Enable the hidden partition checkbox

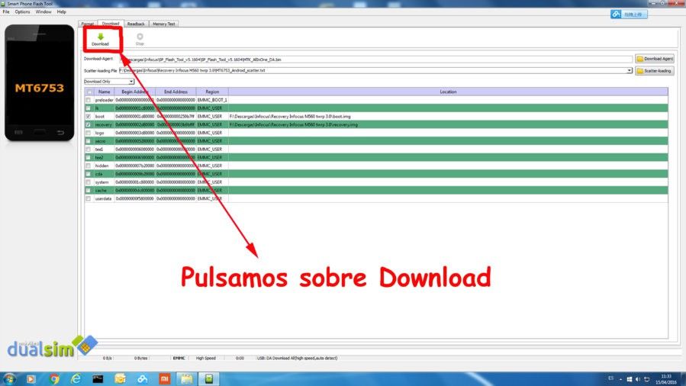click(89, 166)
